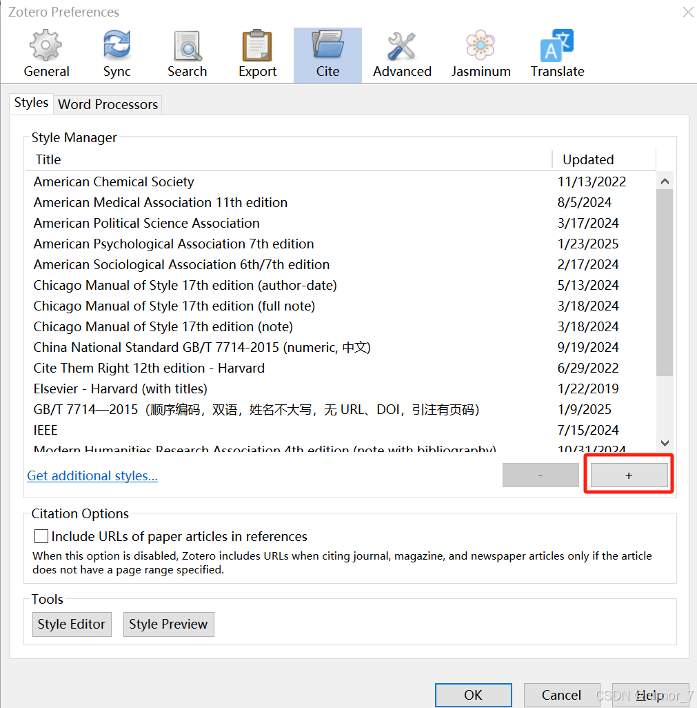Select Cite Them Right 12th edition Harvard
This screenshot has height=708, width=697.
point(341,368)
